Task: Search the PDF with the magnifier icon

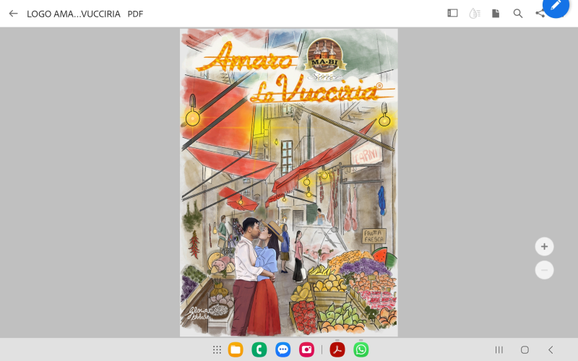Action: (518, 13)
